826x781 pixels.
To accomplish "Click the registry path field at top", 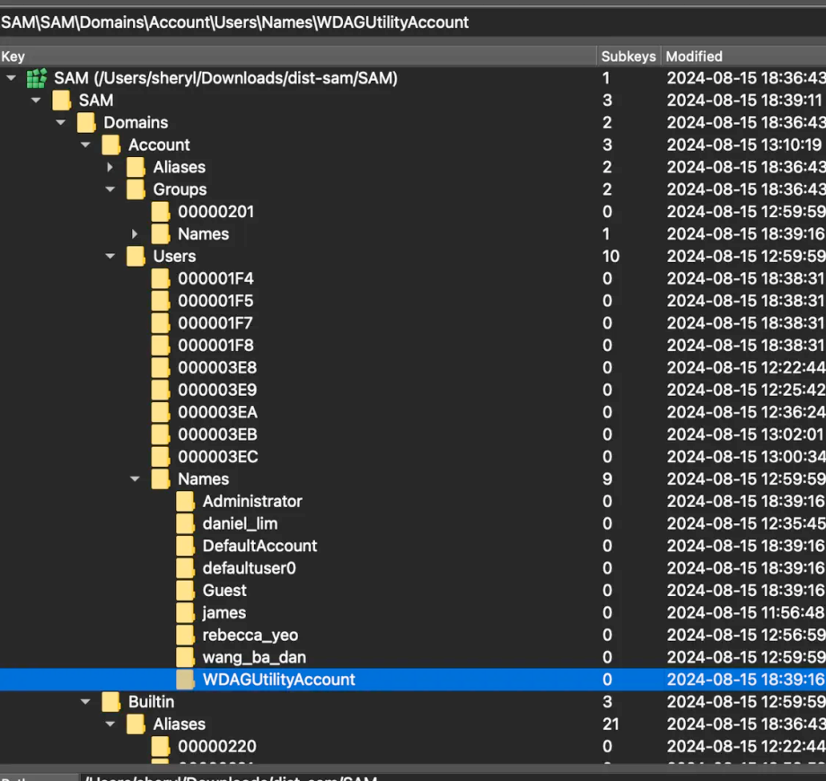I will 413,22.
